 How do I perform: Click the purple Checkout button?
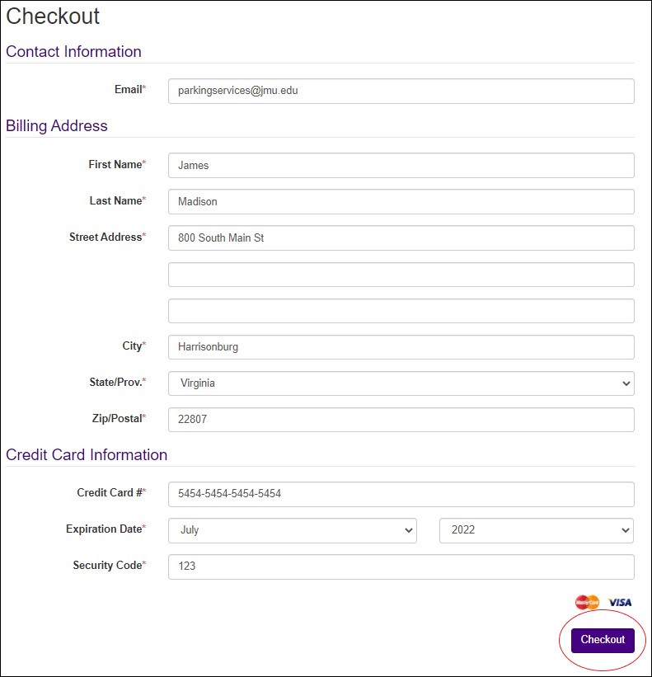[x=603, y=640]
